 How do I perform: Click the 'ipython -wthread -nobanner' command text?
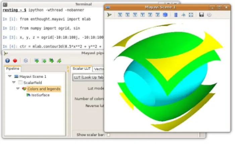[56, 10]
